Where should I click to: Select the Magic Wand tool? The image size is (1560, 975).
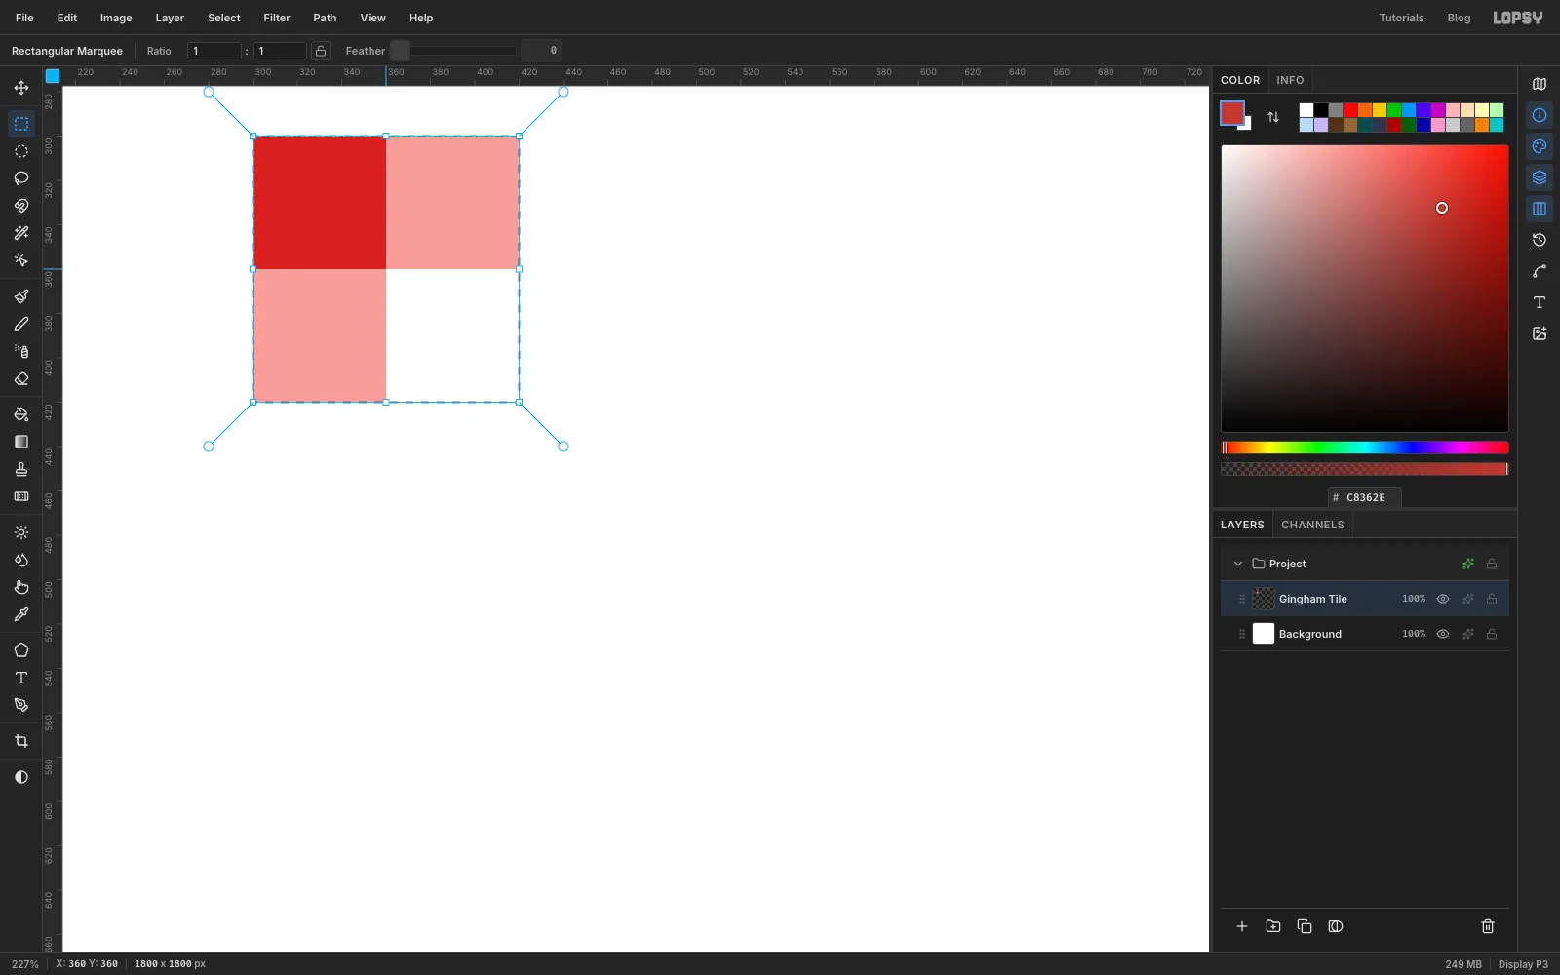[21, 233]
